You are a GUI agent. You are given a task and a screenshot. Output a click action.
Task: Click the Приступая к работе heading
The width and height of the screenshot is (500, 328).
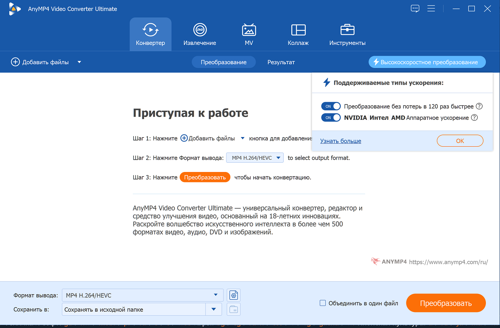pos(191,113)
